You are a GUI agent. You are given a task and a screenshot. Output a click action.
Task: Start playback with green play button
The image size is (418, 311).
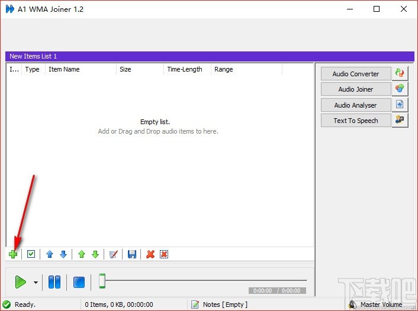point(21,282)
